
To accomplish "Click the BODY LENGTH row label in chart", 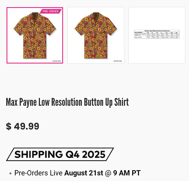I will pos(138,37).
